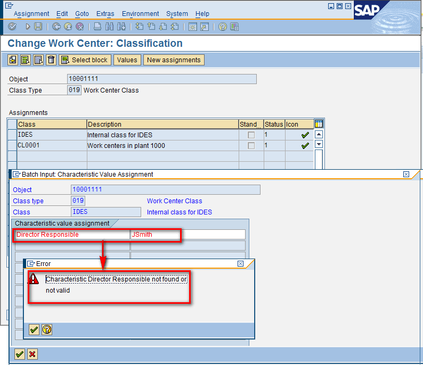Click the Print icon in toolbar
423x365 pixels.
(97, 27)
